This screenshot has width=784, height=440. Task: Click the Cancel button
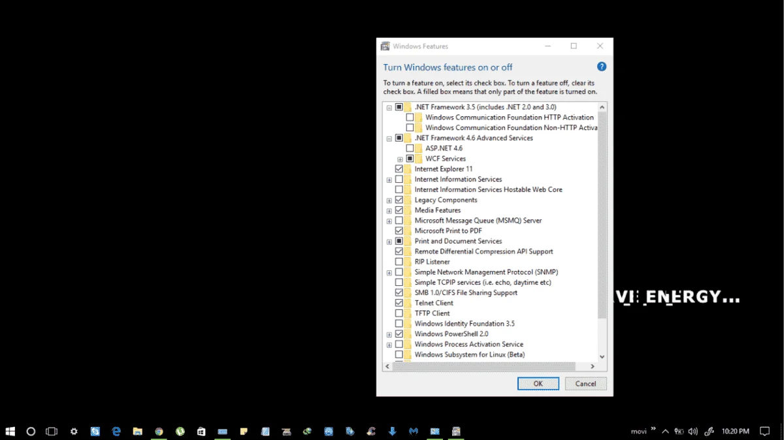pos(586,383)
